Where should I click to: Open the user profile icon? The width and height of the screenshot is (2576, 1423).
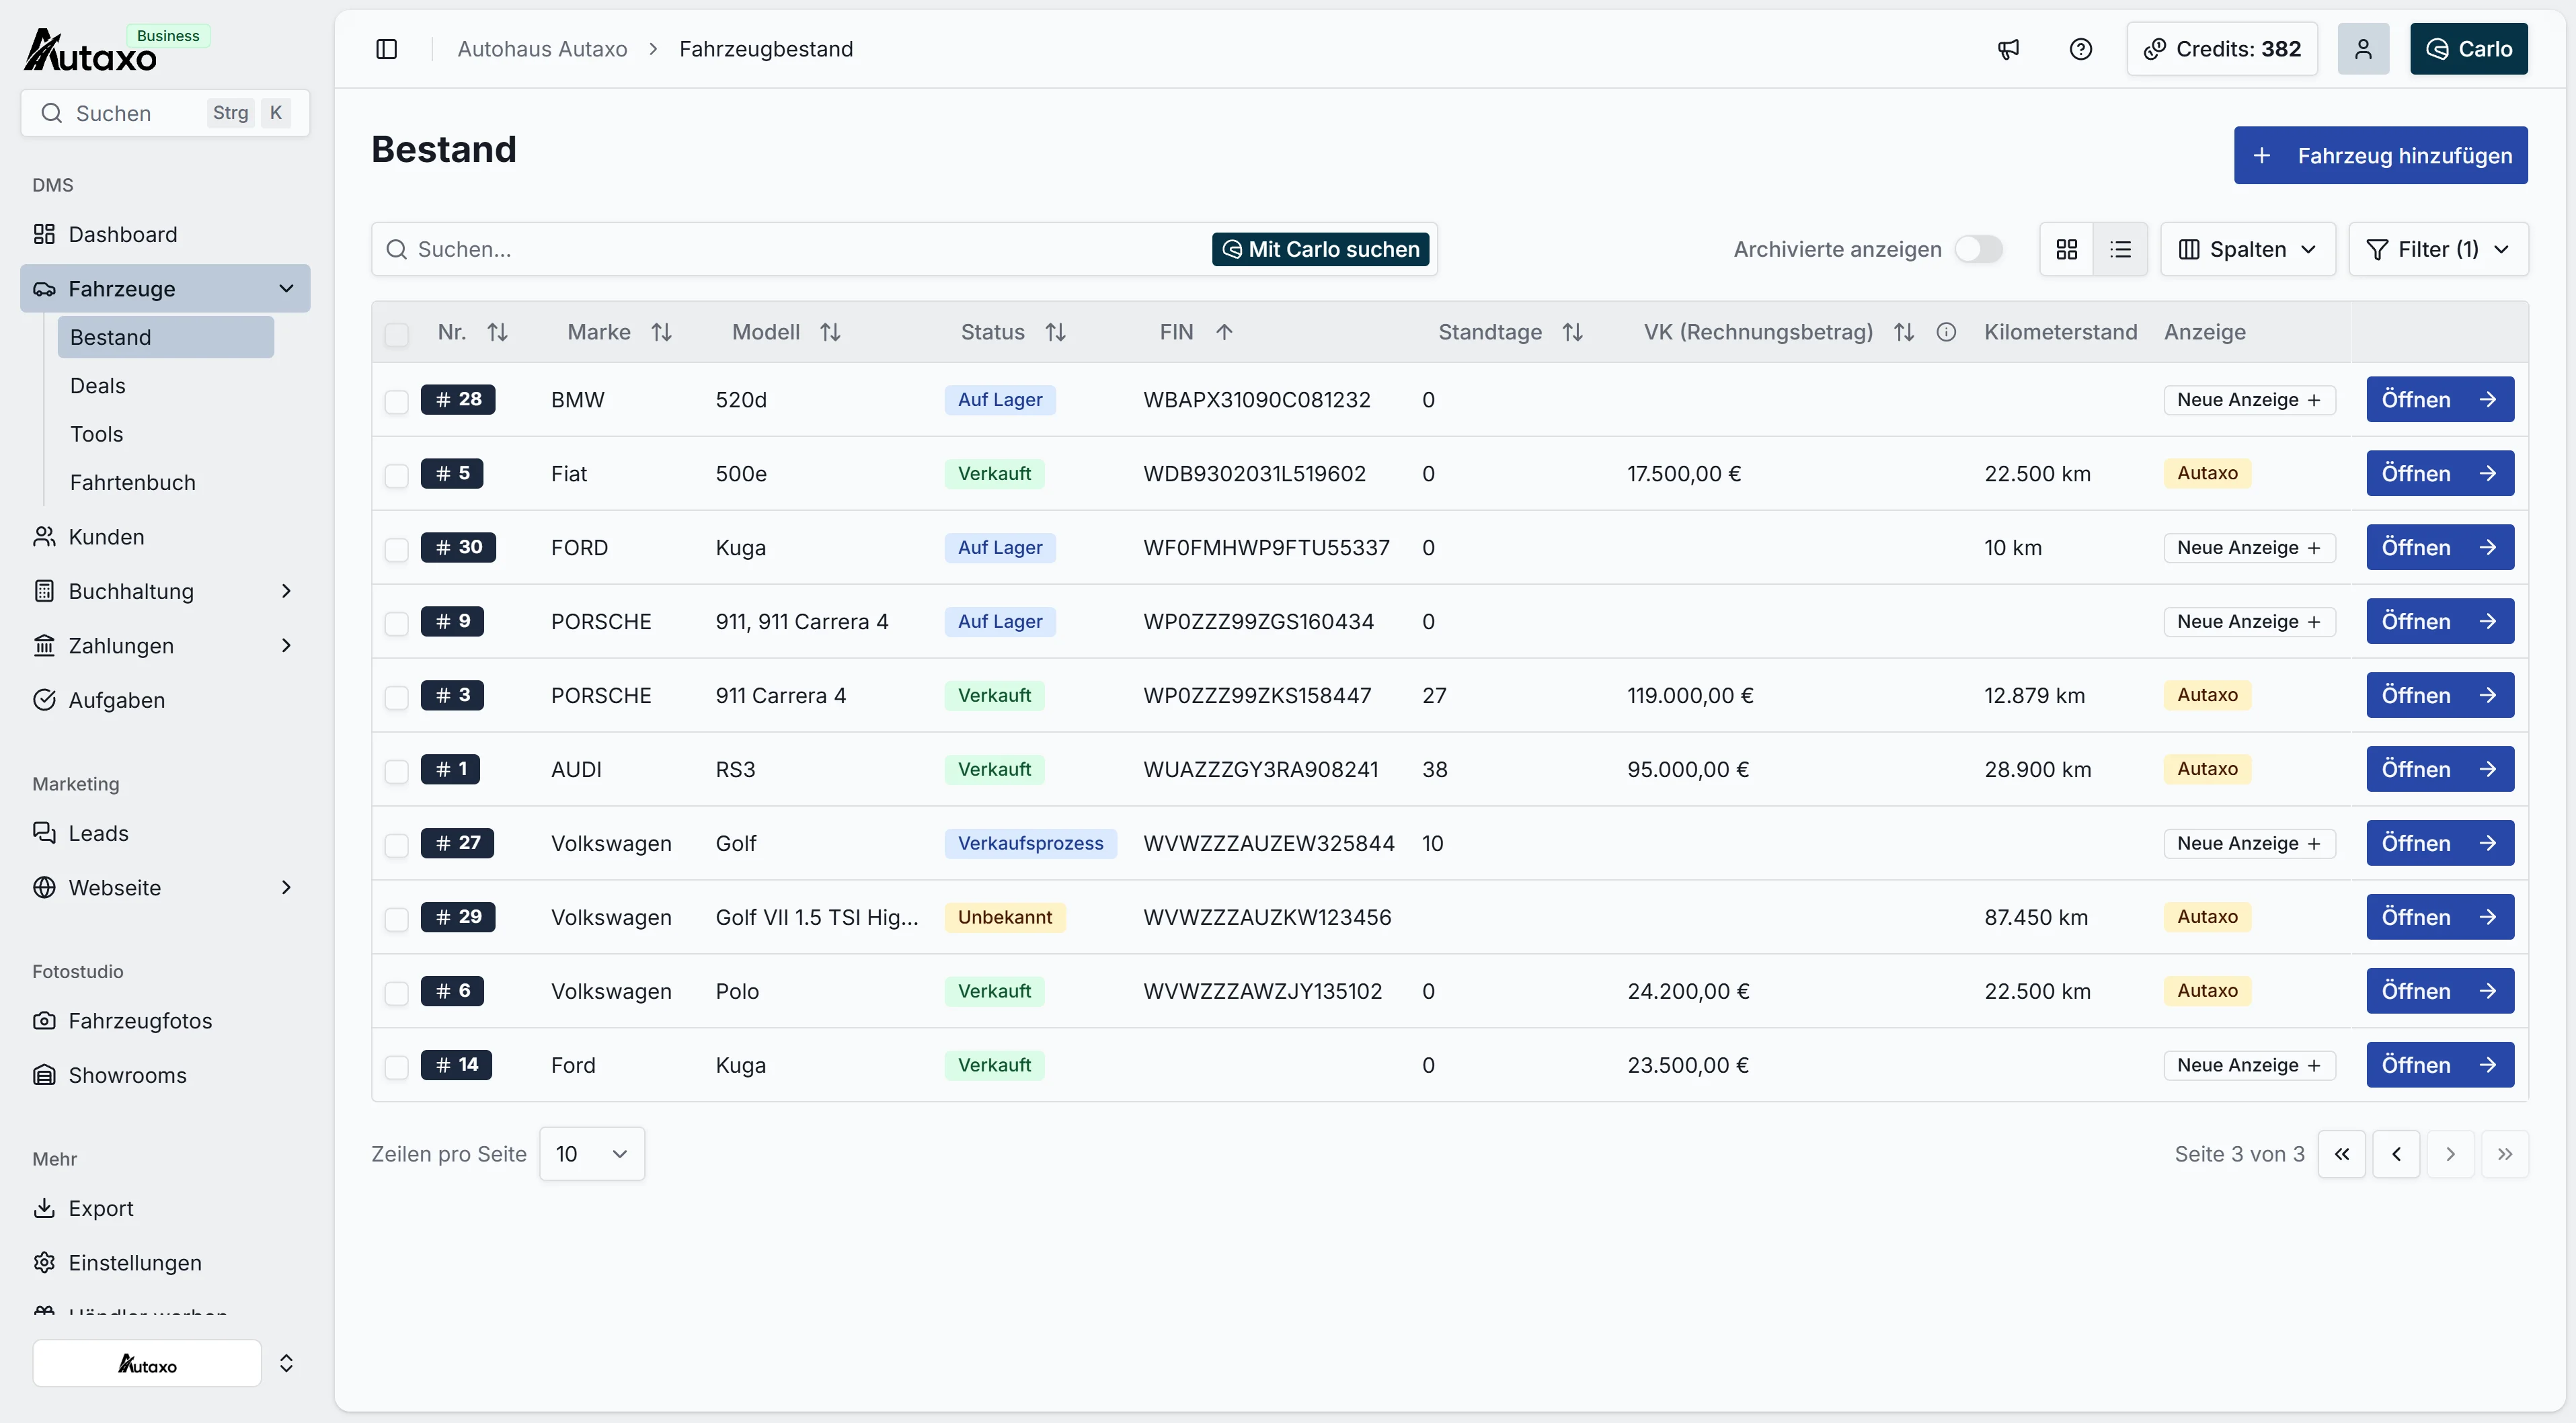click(x=2363, y=49)
